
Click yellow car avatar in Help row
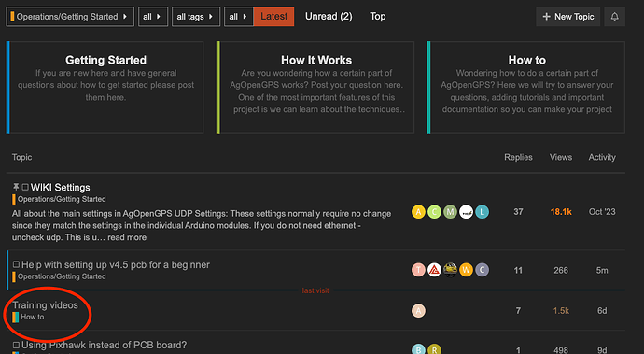[x=450, y=270]
